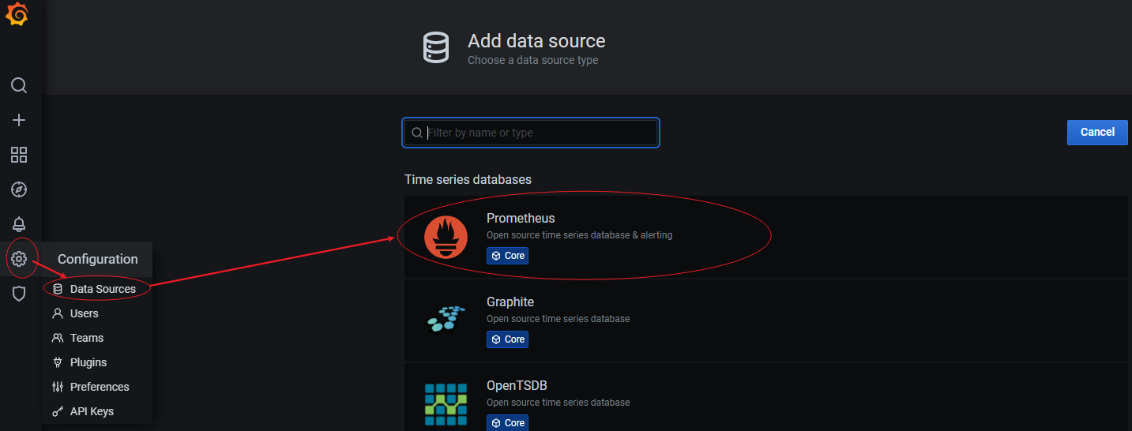
Task: Open the Alerting bell icon
Action: pyautogui.click(x=19, y=224)
